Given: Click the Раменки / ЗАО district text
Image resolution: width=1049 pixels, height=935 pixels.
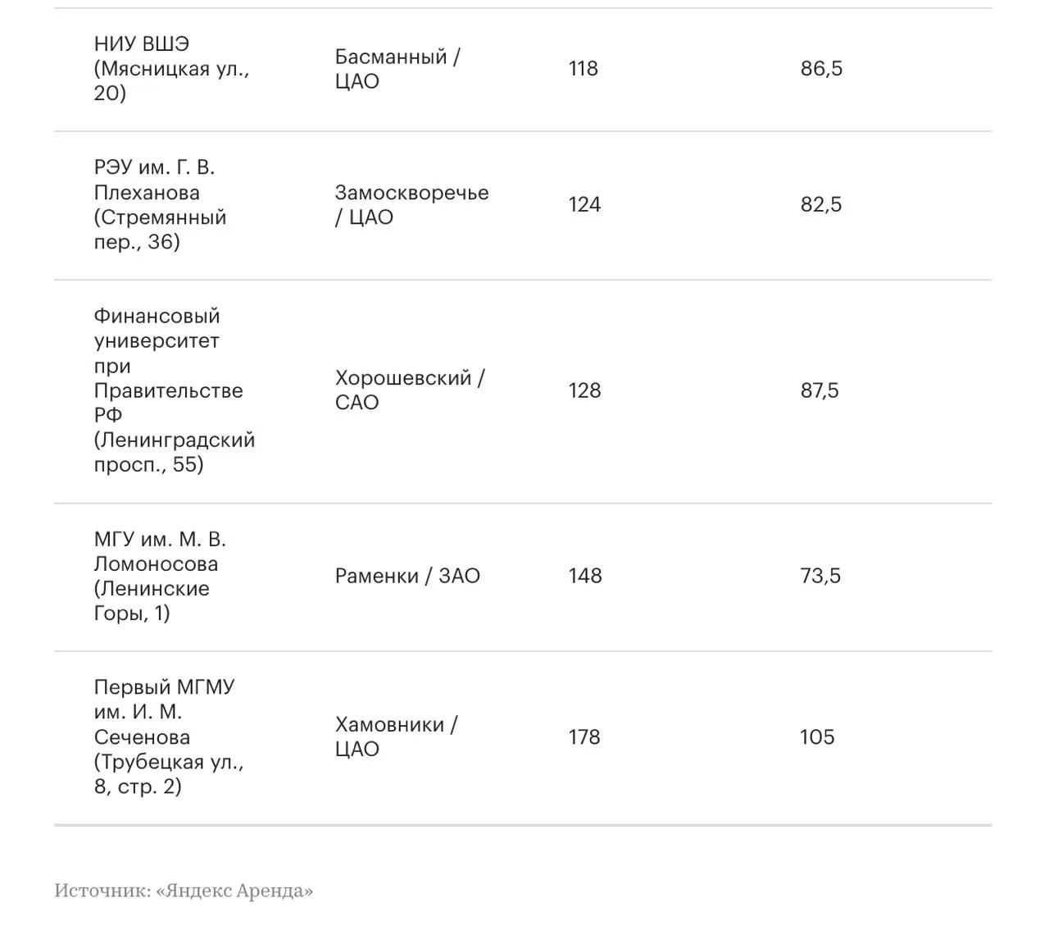Looking at the screenshot, I should click(407, 577).
